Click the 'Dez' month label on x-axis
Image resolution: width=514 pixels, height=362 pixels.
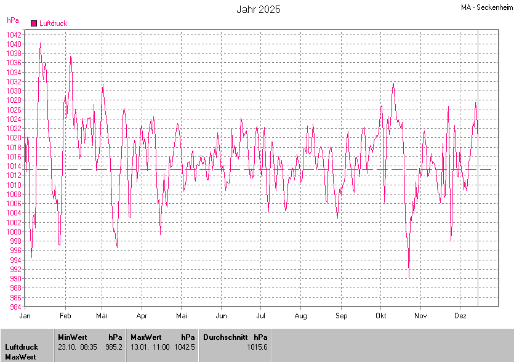tap(460, 316)
